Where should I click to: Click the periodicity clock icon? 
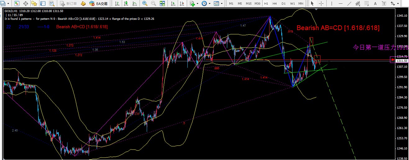204,4
